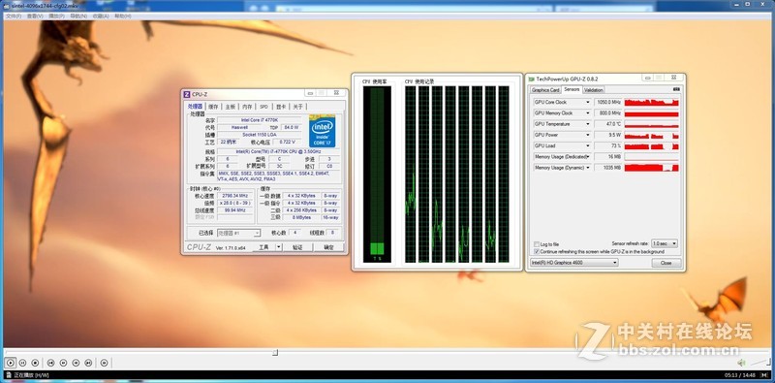Open the 播放(P) menu
775x383 pixels.
click(x=57, y=16)
